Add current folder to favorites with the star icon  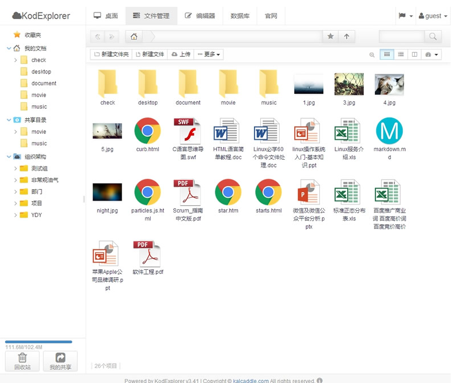[330, 35]
